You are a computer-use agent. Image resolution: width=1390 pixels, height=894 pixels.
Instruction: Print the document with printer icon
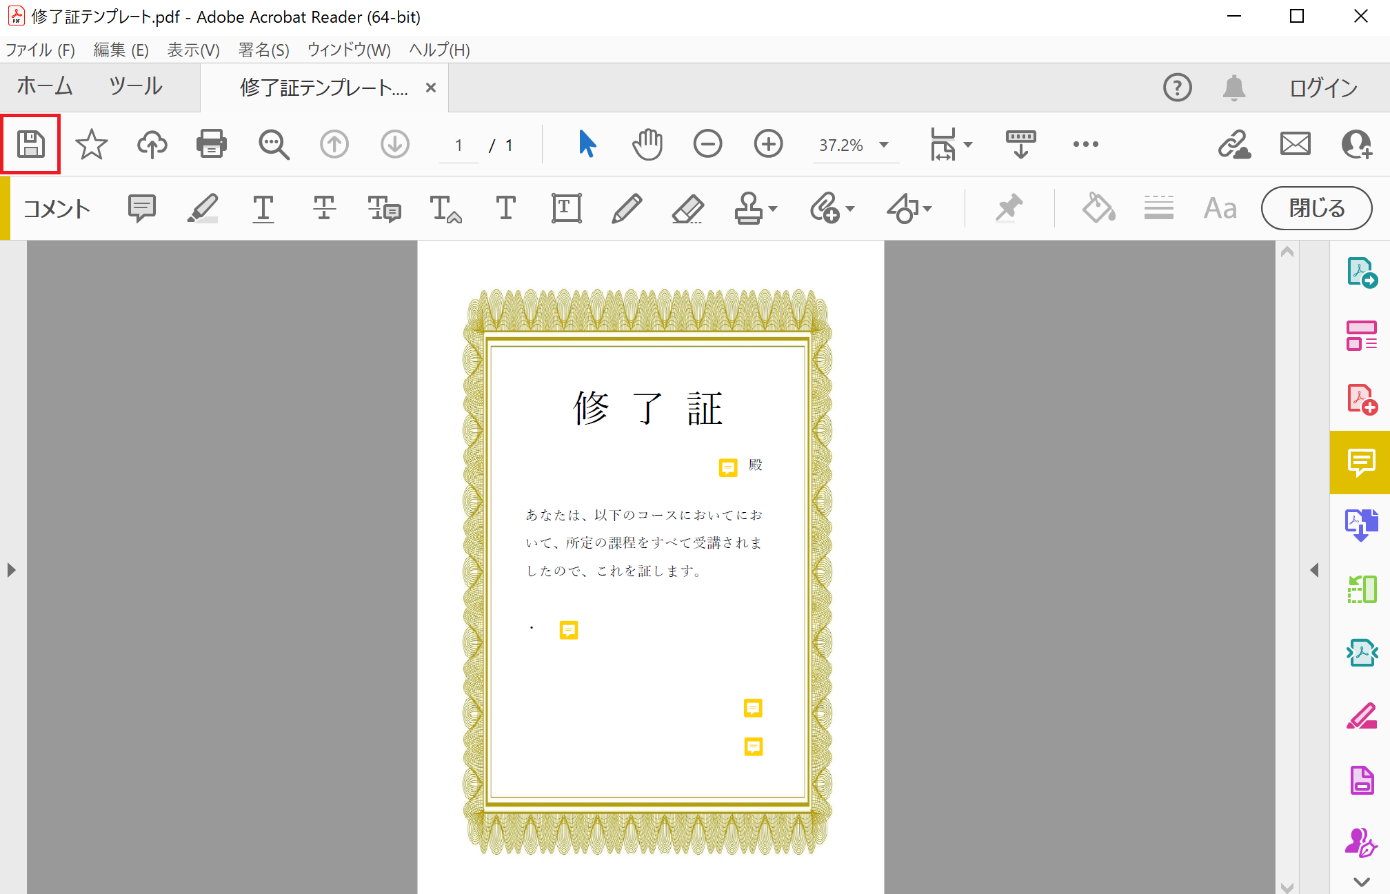tap(212, 145)
